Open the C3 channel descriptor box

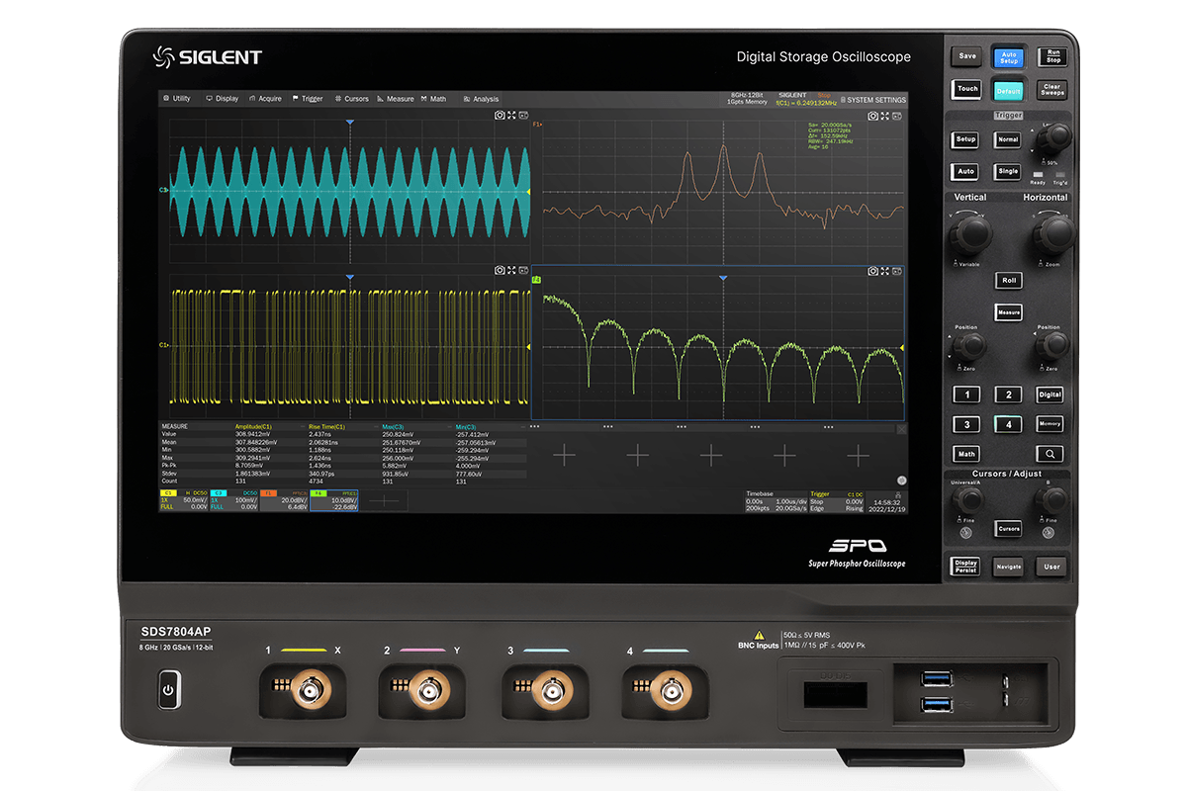[x=233, y=499]
